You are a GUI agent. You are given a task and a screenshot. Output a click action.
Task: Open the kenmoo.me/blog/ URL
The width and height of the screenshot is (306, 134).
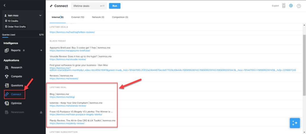click(x=62, y=97)
